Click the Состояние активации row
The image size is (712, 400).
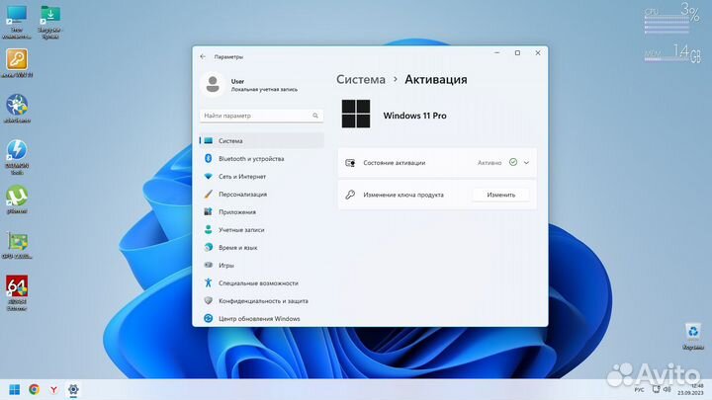click(x=437, y=162)
